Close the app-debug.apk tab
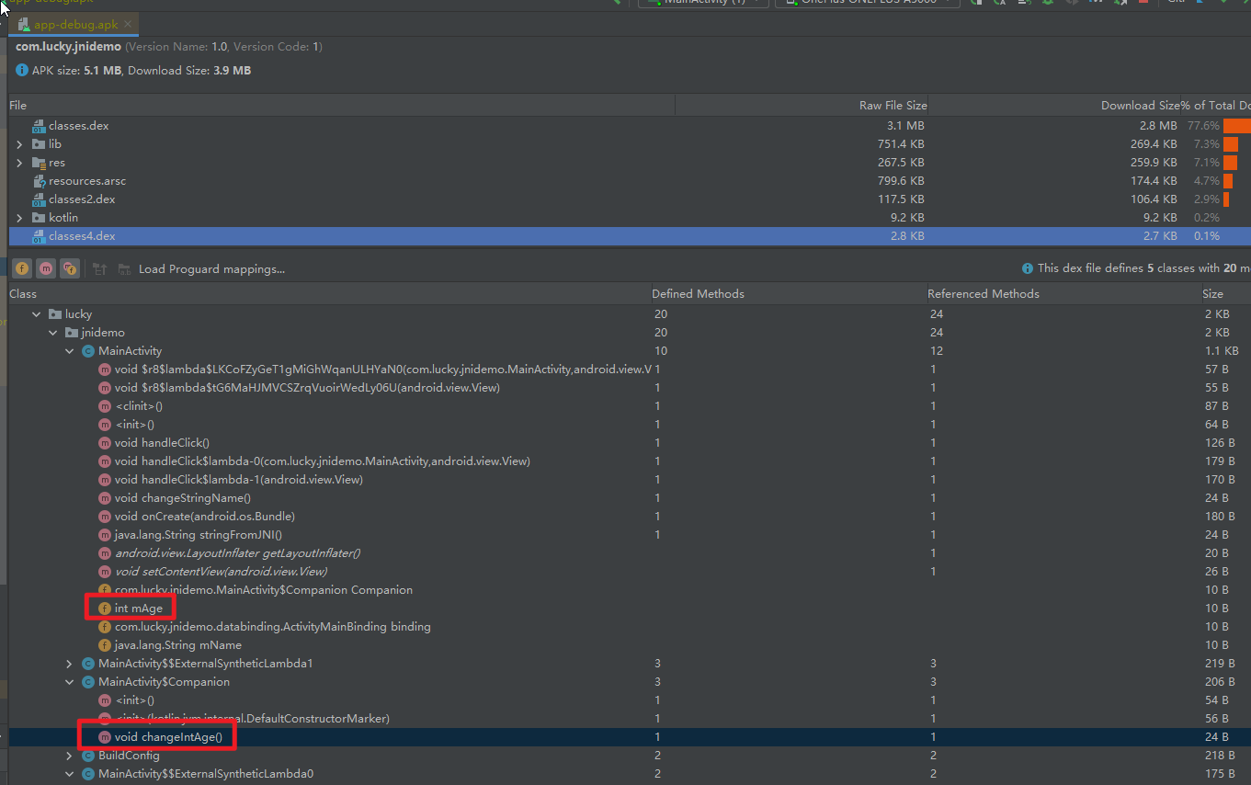 127,25
